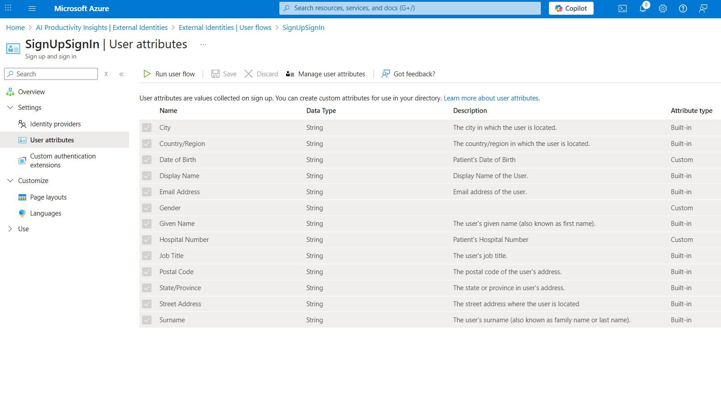Toggle the Display Name checkbox
This screenshot has height=408, width=721.
pos(147,176)
